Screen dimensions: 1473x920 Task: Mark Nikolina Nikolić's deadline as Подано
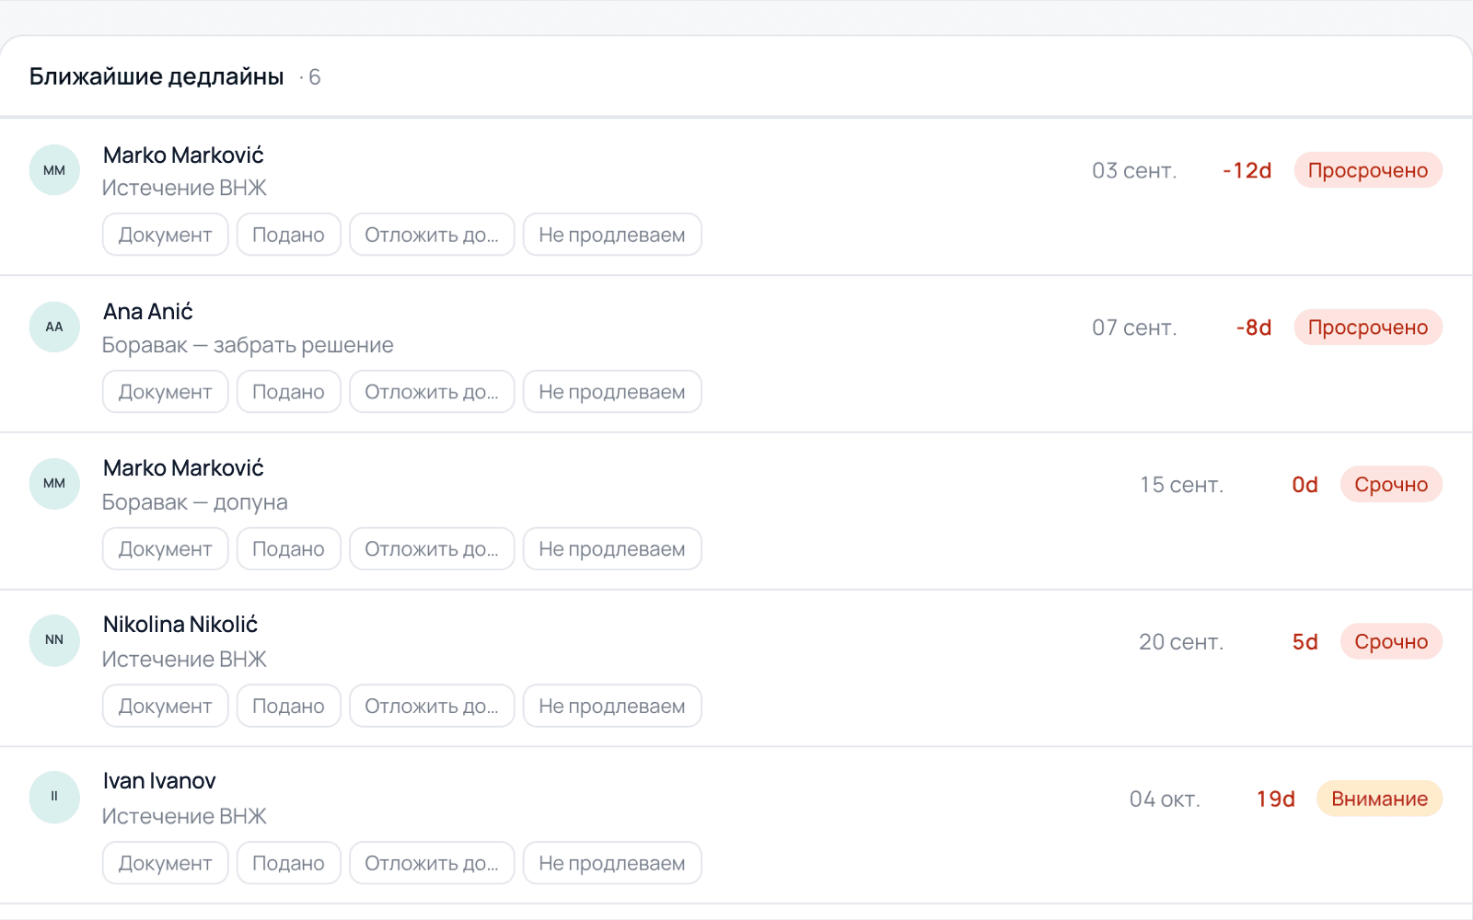pos(289,707)
